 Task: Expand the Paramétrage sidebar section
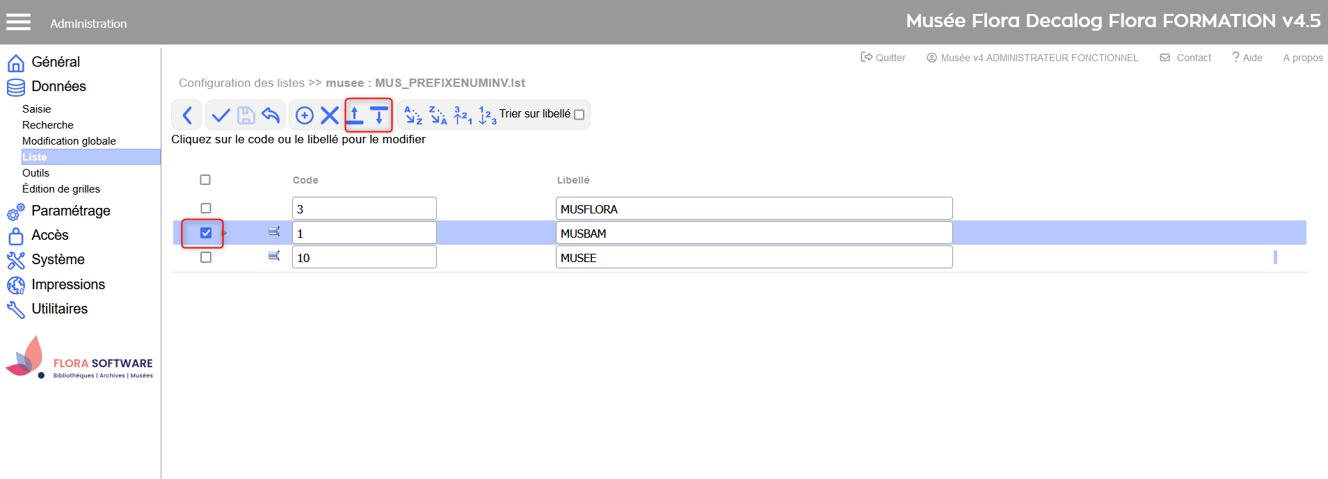[x=70, y=211]
